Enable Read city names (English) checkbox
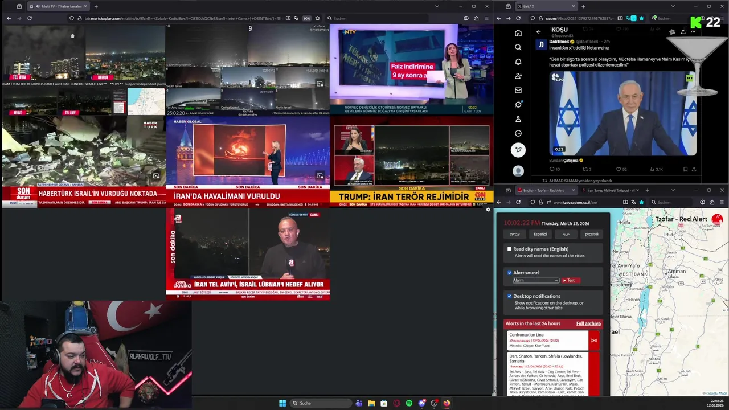The height and width of the screenshot is (410, 729). [509, 249]
